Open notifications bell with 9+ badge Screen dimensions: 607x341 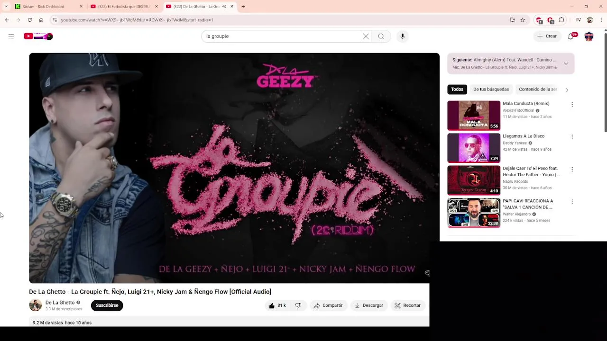(x=571, y=36)
